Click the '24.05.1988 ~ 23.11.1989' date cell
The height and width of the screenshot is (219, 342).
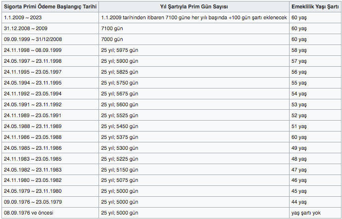coord(50,126)
